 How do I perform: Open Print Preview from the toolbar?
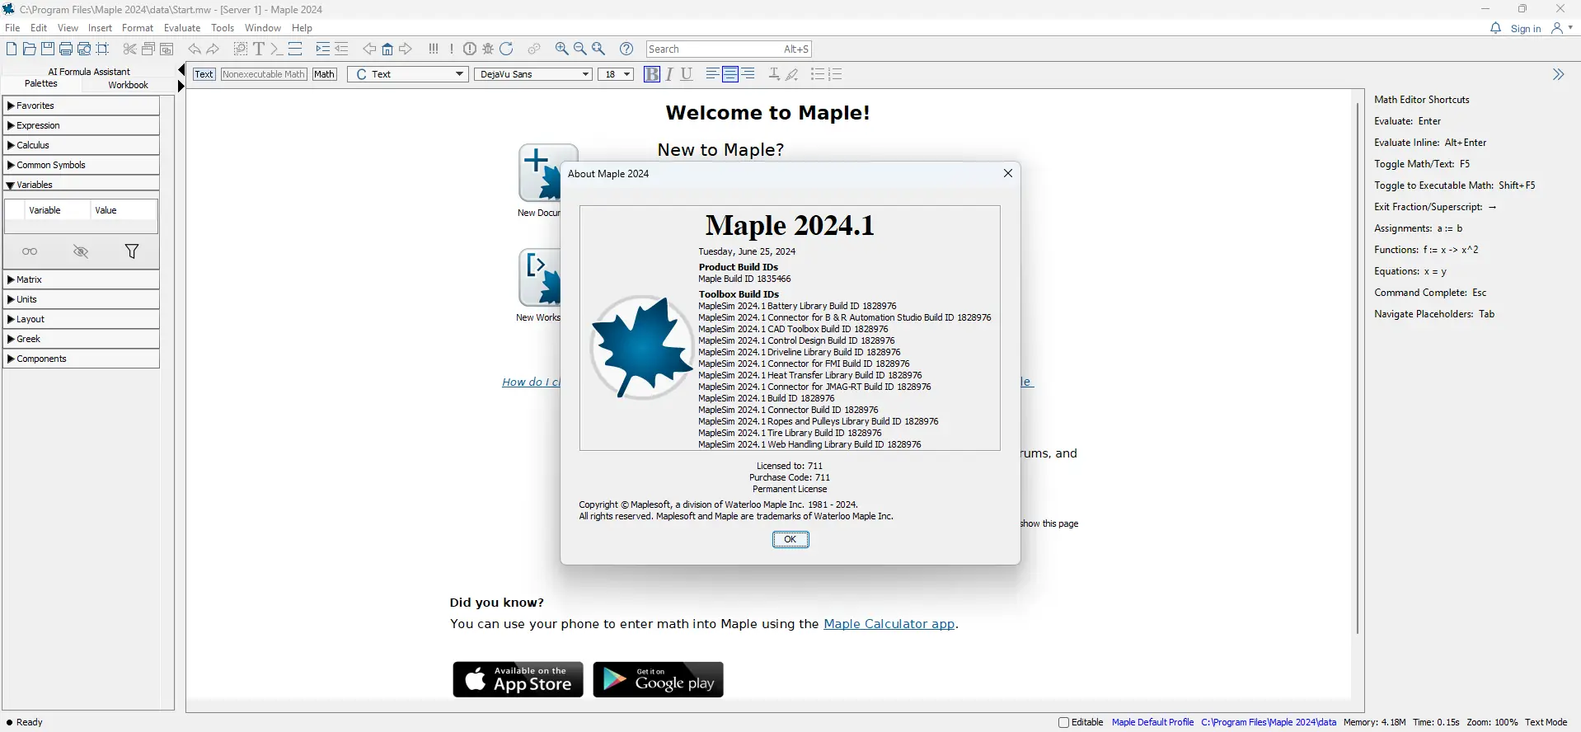pos(84,49)
